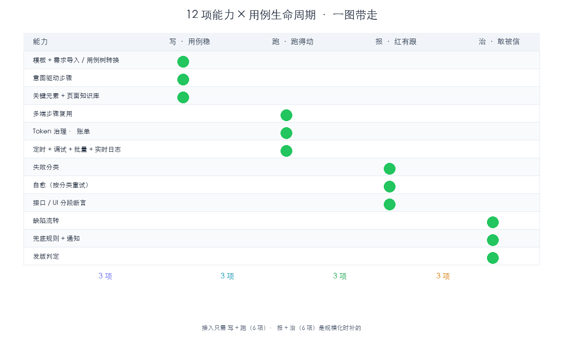Click the 接口 / UI 分段断言 label
Screen dimensions: 563x338
[60, 203]
